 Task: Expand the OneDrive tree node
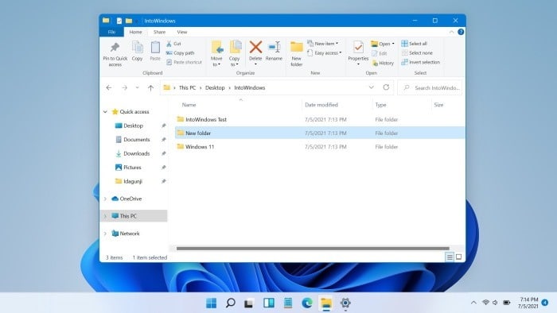pos(105,199)
